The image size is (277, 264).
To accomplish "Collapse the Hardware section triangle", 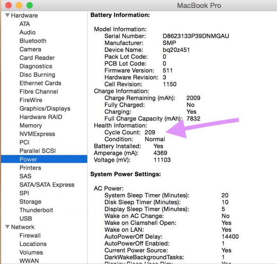I will click(7, 15).
